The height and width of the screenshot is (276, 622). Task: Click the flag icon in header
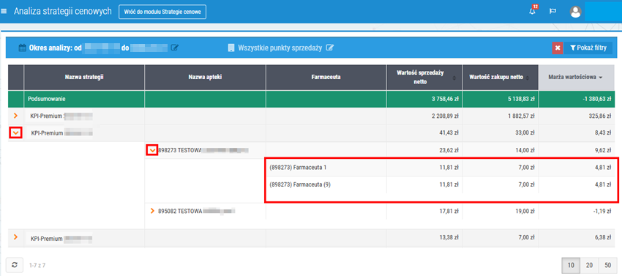pyautogui.click(x=552, y=12)
